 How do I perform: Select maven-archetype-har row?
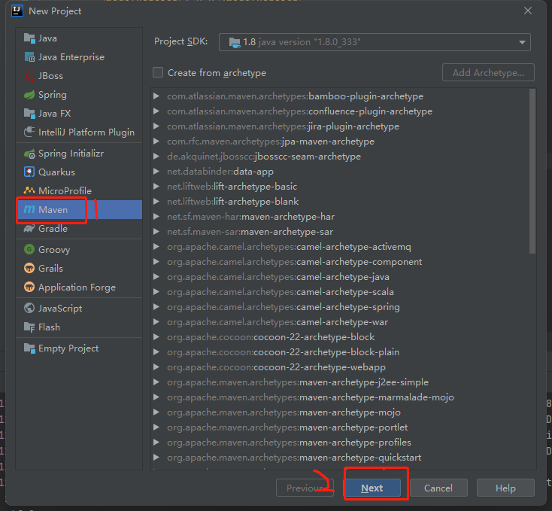point(340,217)
